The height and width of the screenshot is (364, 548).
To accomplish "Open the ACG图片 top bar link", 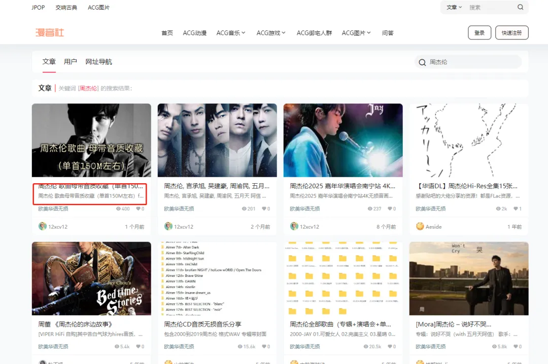I will coord(98,7).
